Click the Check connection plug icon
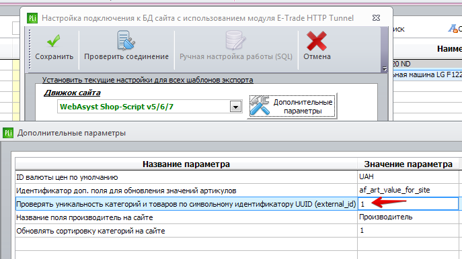Viewport: 462px width, 259px height. coord(126,40)
